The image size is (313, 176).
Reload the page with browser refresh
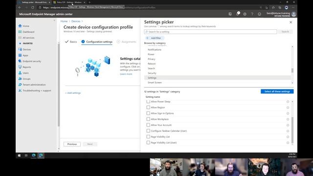tap(33, 7)
